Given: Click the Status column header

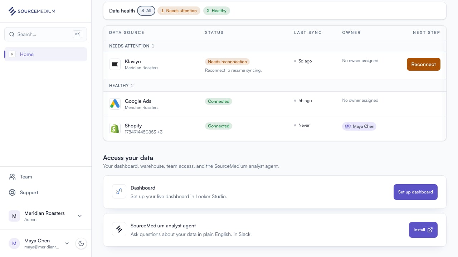Looking at the screenshot, I should (214, 32).
